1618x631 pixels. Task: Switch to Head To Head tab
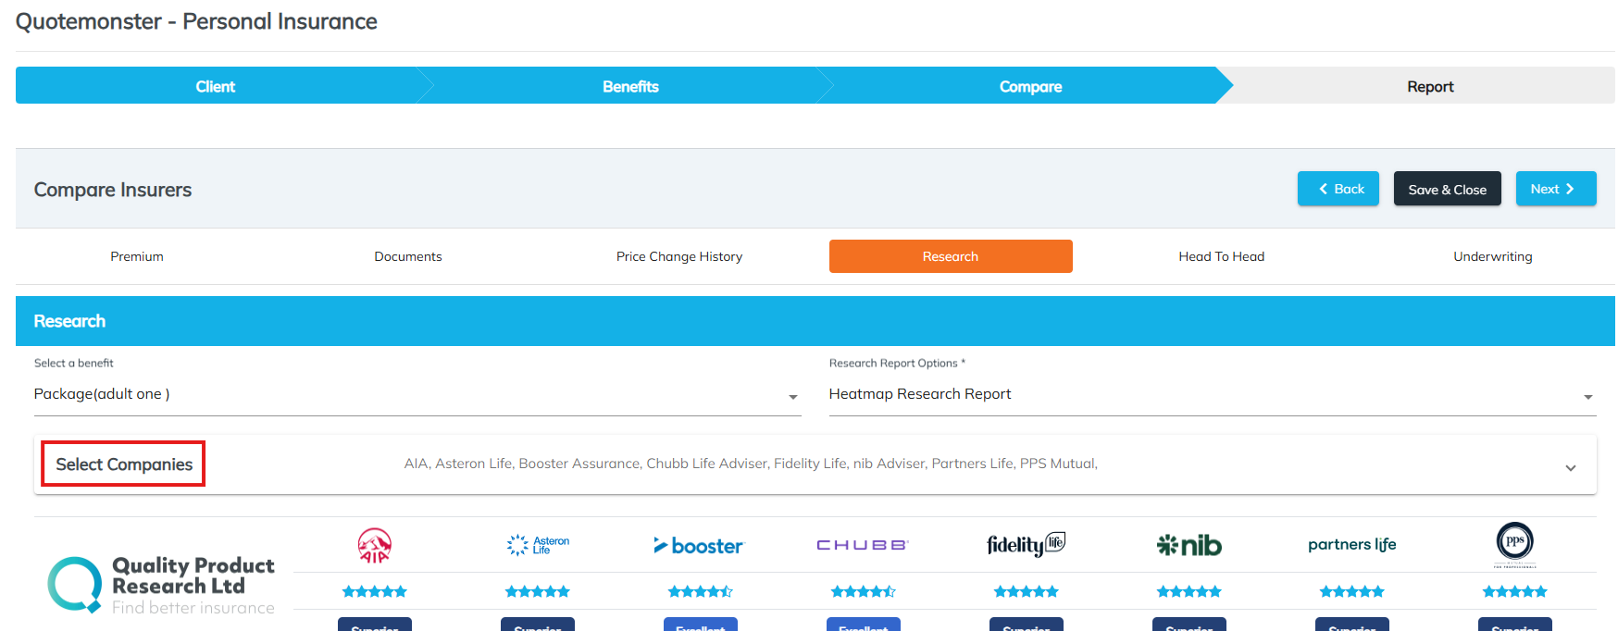pyautogui.click(x=1222, y=256)
